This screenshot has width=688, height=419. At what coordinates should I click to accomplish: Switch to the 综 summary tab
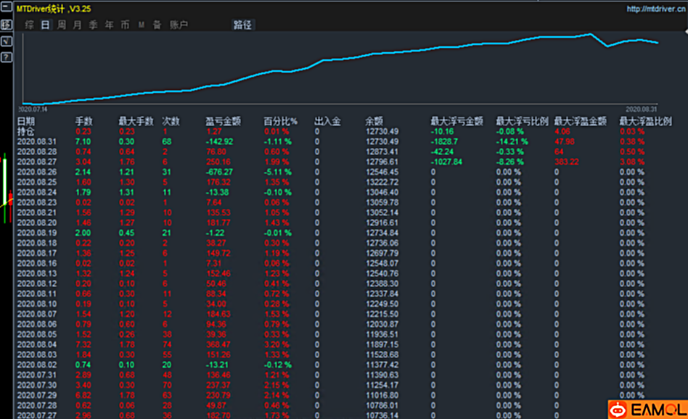click(29, 25)
